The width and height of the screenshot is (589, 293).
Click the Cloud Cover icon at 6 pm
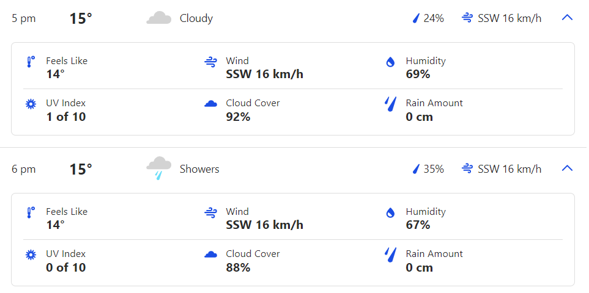pos(211,255)
